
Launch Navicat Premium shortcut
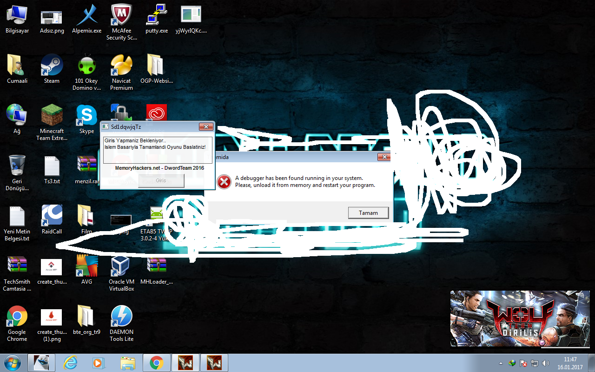point(121,72)
